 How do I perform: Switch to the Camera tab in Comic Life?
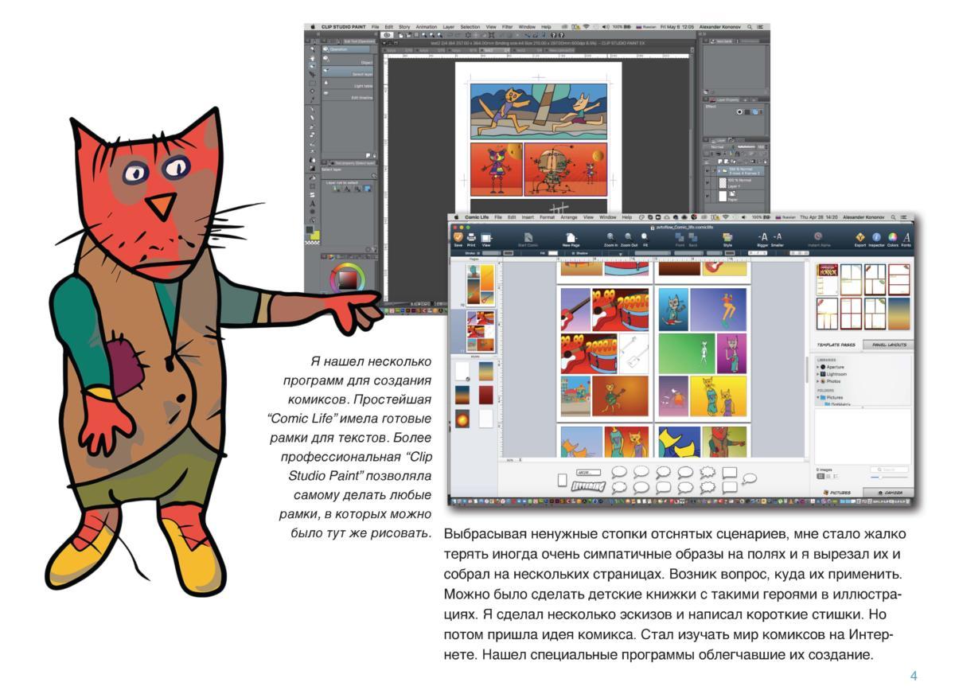point(889,493)
